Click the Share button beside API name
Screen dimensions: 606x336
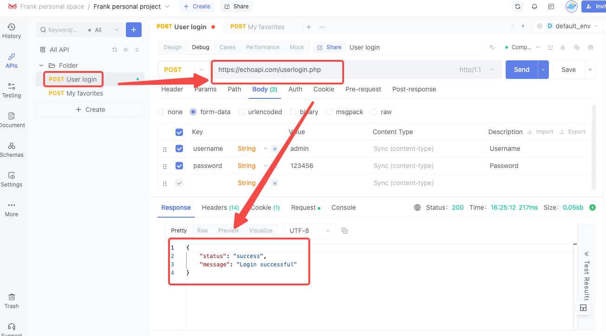(330, 47)
